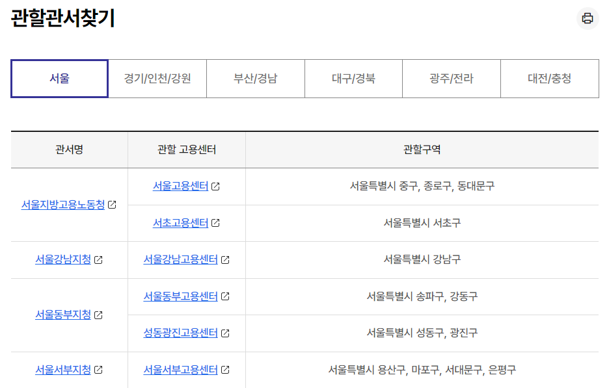
Task: Click external-link icon beside 성동광진고용센터
Action: pyautogui.click(x=225, y=333)
